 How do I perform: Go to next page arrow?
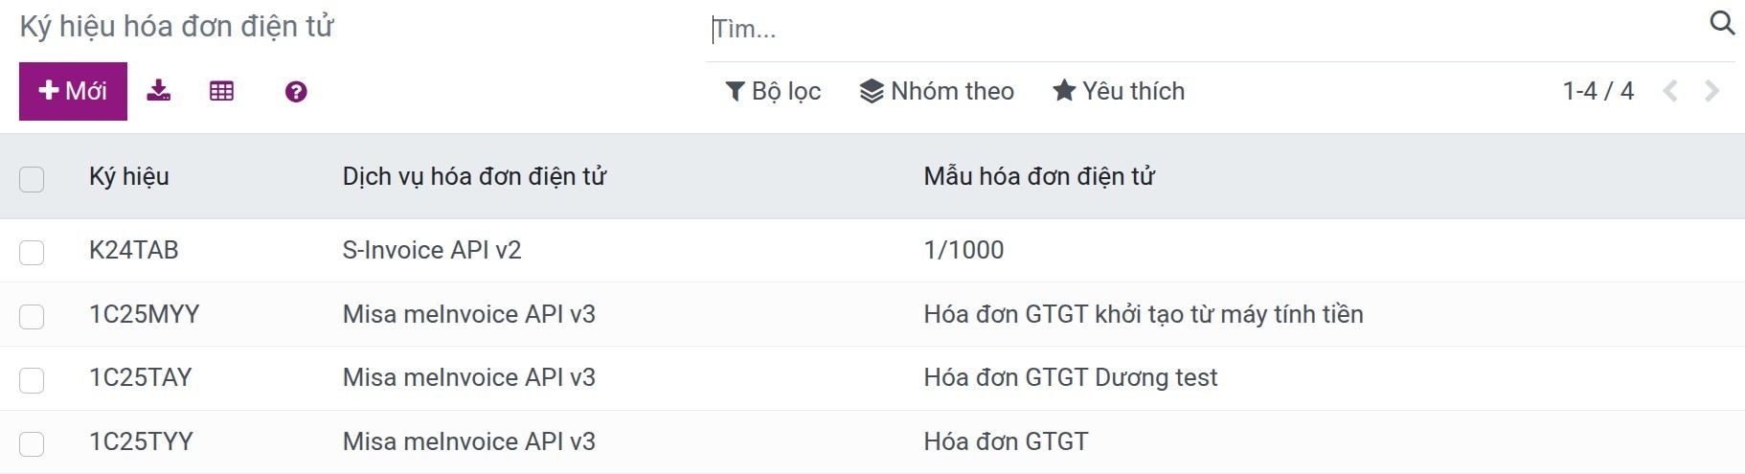click(1712, 91)
